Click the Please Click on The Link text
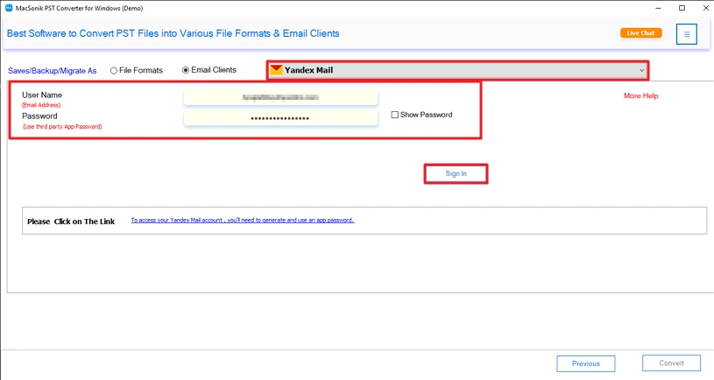714x380 pixels. coord(71,222)
